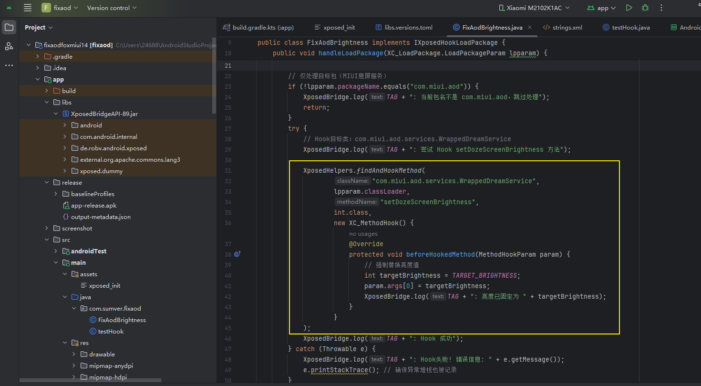Expand the androidTest folder
This screenshot has width=701, height=386.
56,251
